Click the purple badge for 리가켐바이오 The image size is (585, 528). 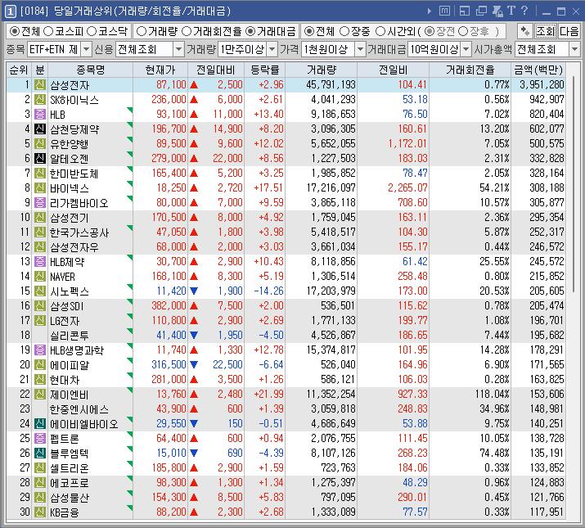pos(40,202)
